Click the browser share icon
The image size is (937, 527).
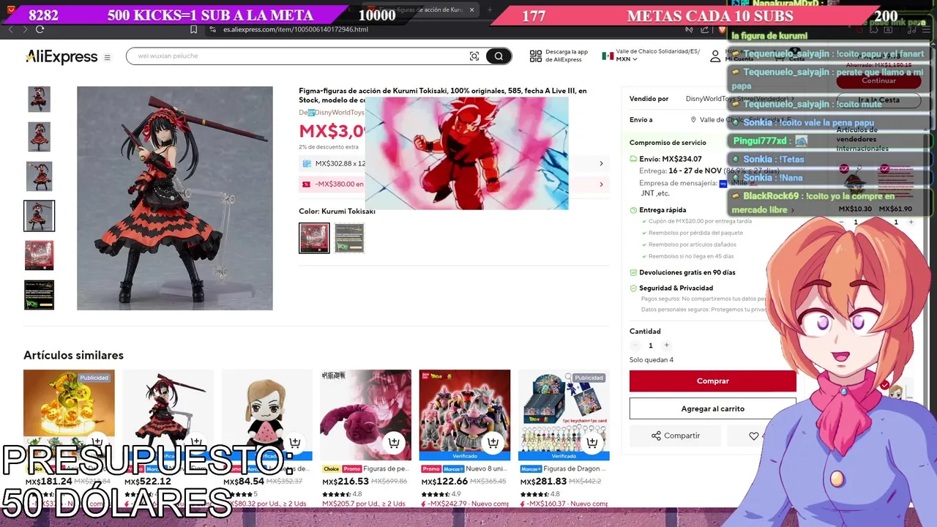click(704, 29)
